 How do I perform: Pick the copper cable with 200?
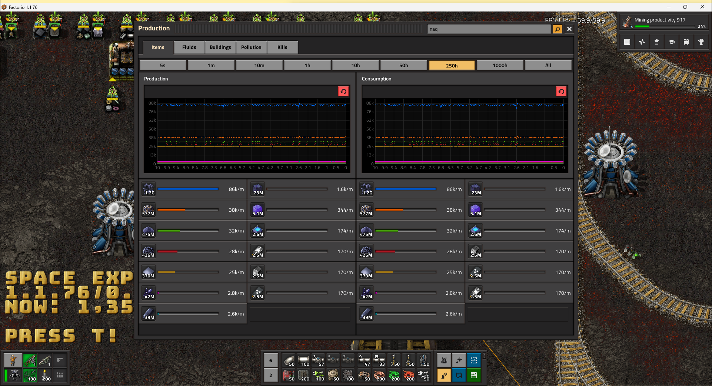tap(379, 375)
